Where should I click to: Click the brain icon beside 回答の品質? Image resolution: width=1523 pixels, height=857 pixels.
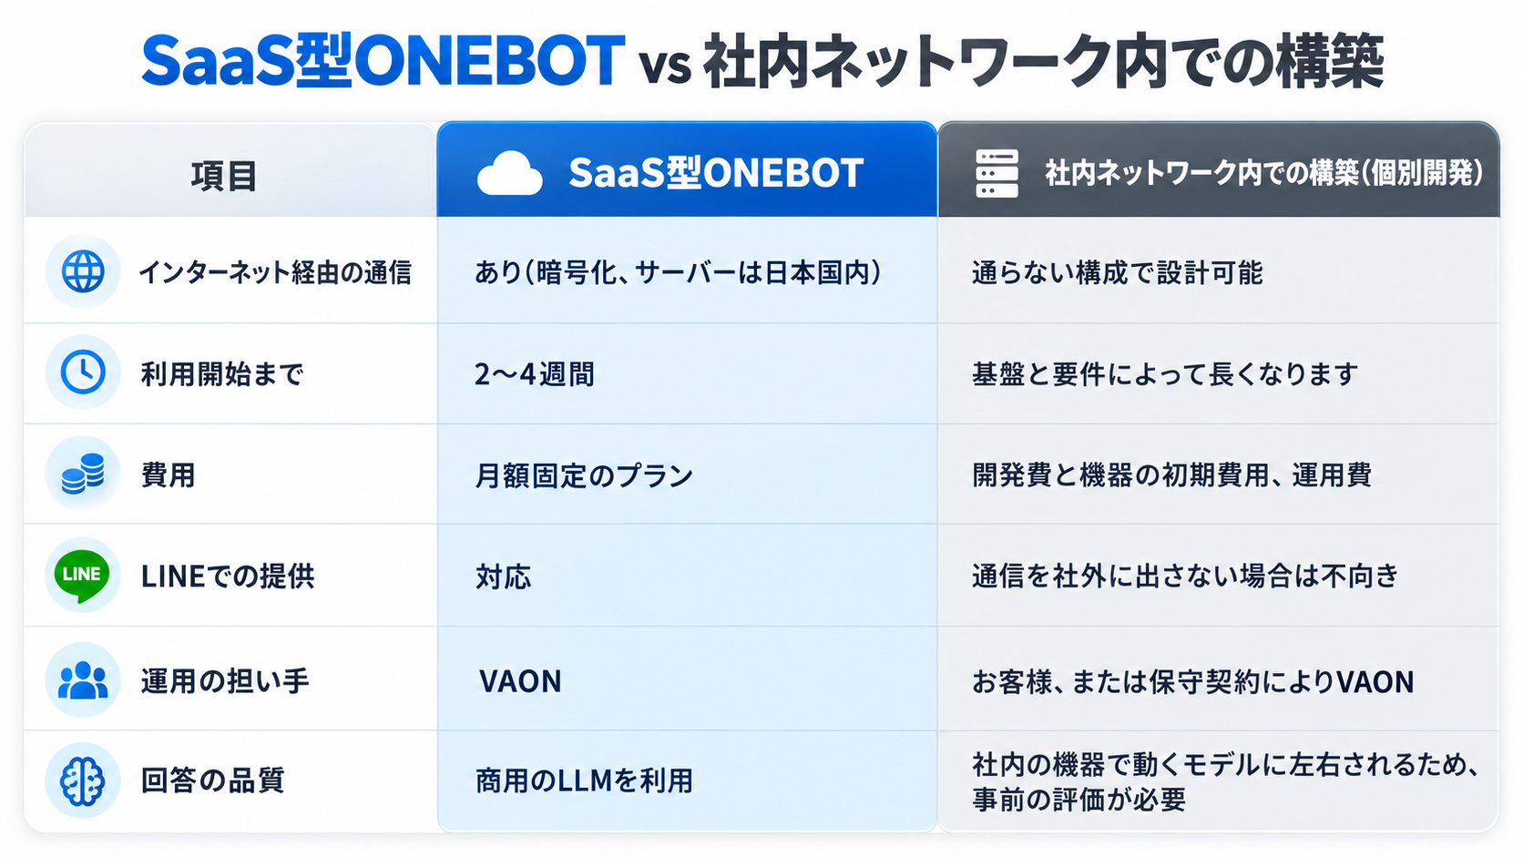(83, 780)
